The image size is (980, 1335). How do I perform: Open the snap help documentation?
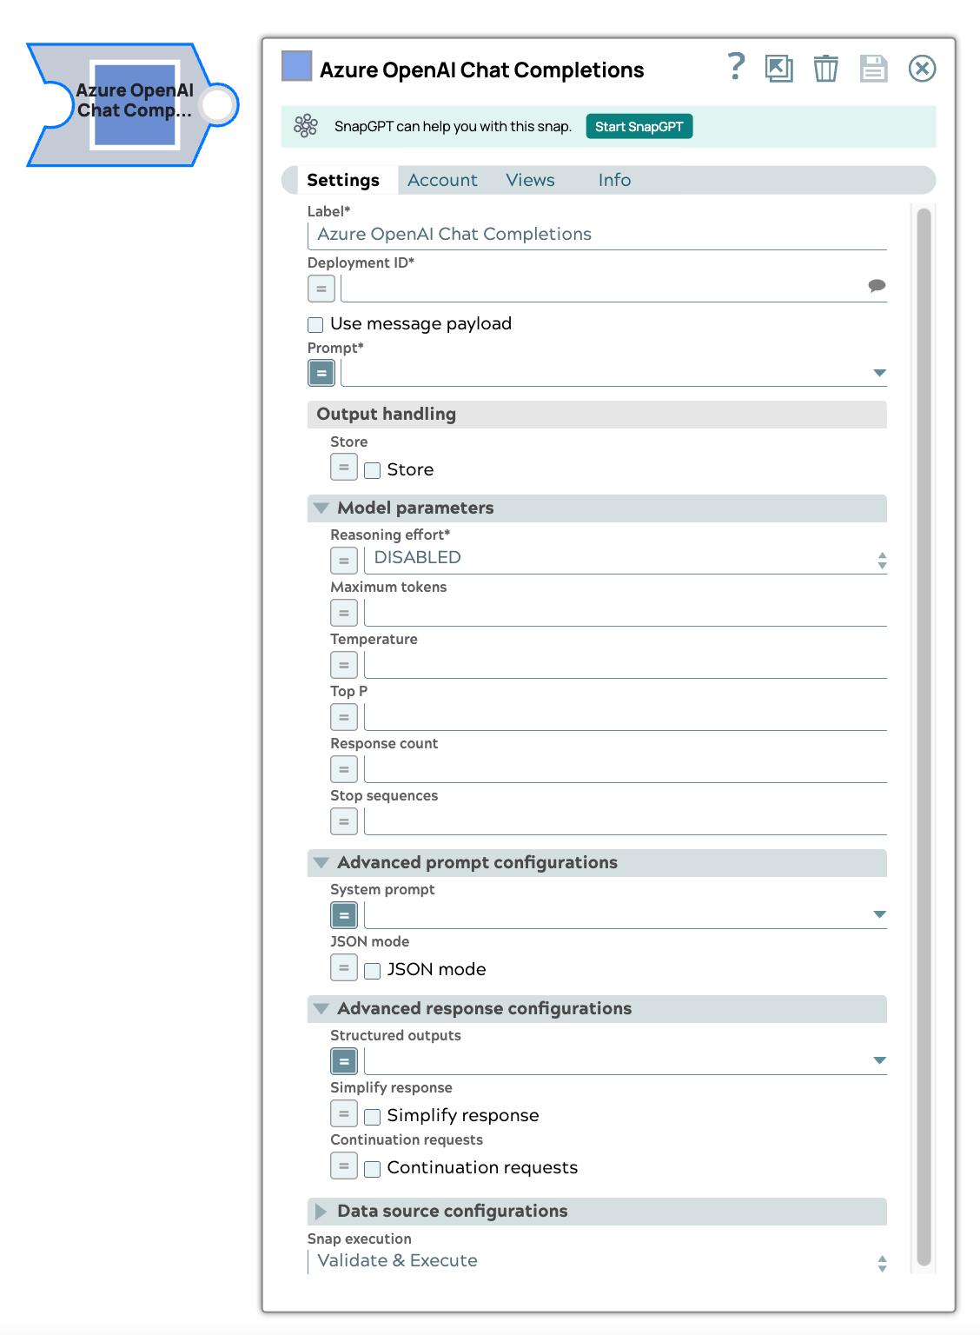click(736, 67)
